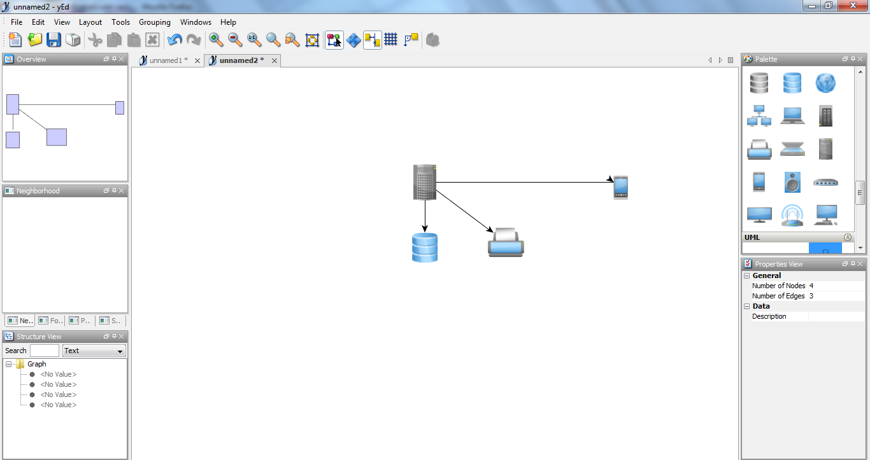Collapse the Data properties section

pyautogui.click(x=746, y=306)
